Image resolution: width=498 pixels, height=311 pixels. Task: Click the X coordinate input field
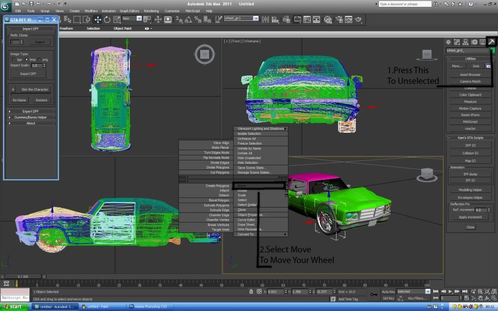click(276, 292)
